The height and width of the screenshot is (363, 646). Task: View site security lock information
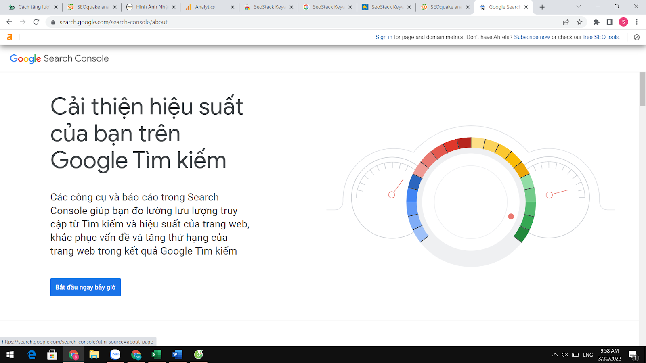click(53, 22)
